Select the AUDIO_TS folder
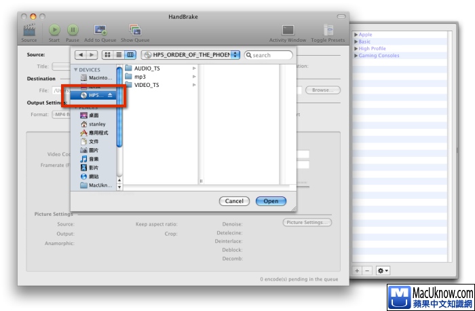The height and width of the screenshot is (311, 475). click(147, 68)
